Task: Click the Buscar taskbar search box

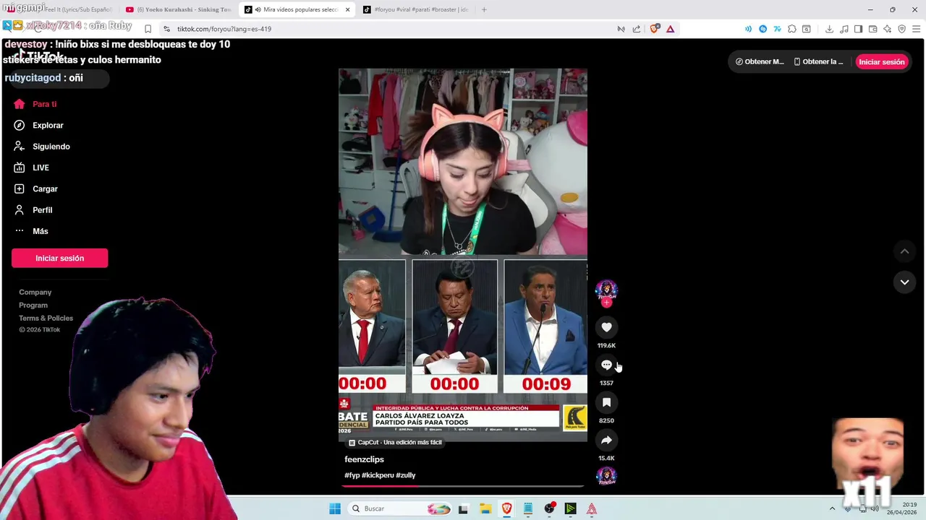Action: (x=400, y=508)
